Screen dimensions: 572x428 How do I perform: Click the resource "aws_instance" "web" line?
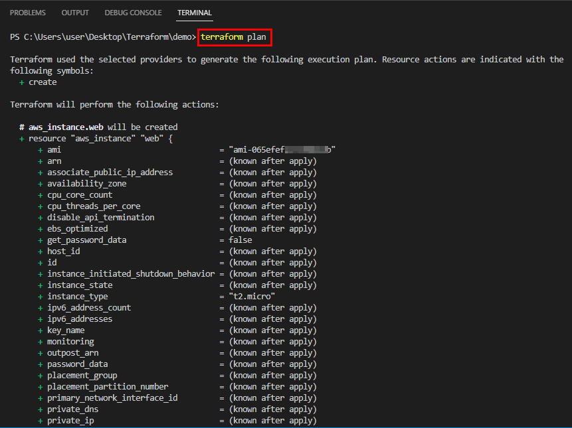100,139
